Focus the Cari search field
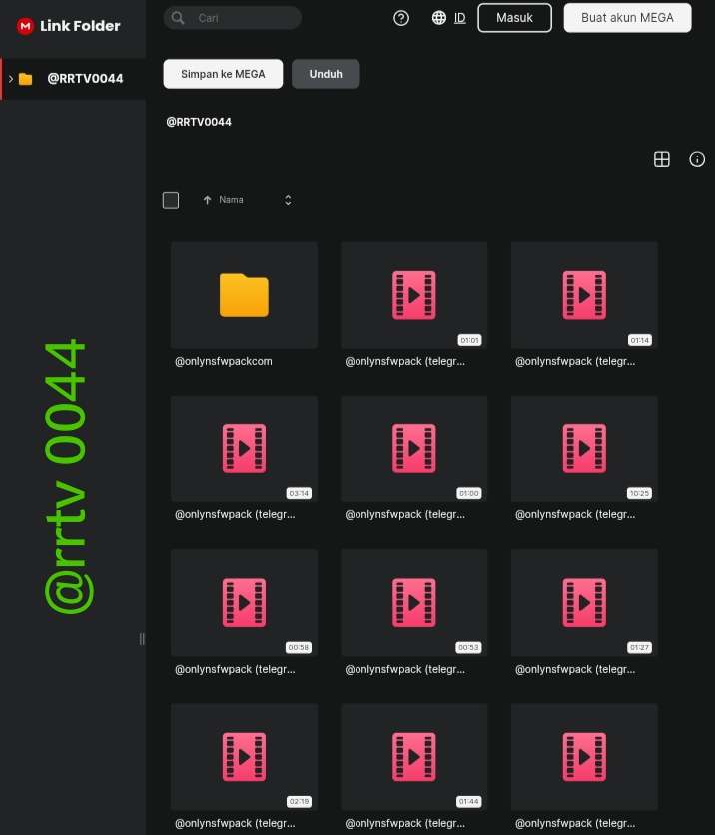Screen dimensions: 715x835 click(232, 18)
